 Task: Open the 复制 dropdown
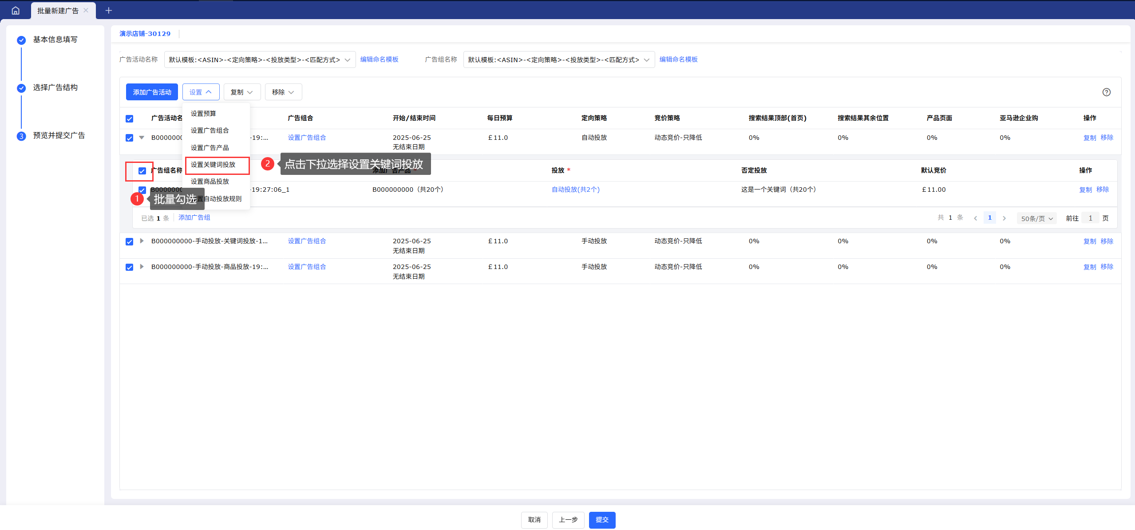[242, 92]
